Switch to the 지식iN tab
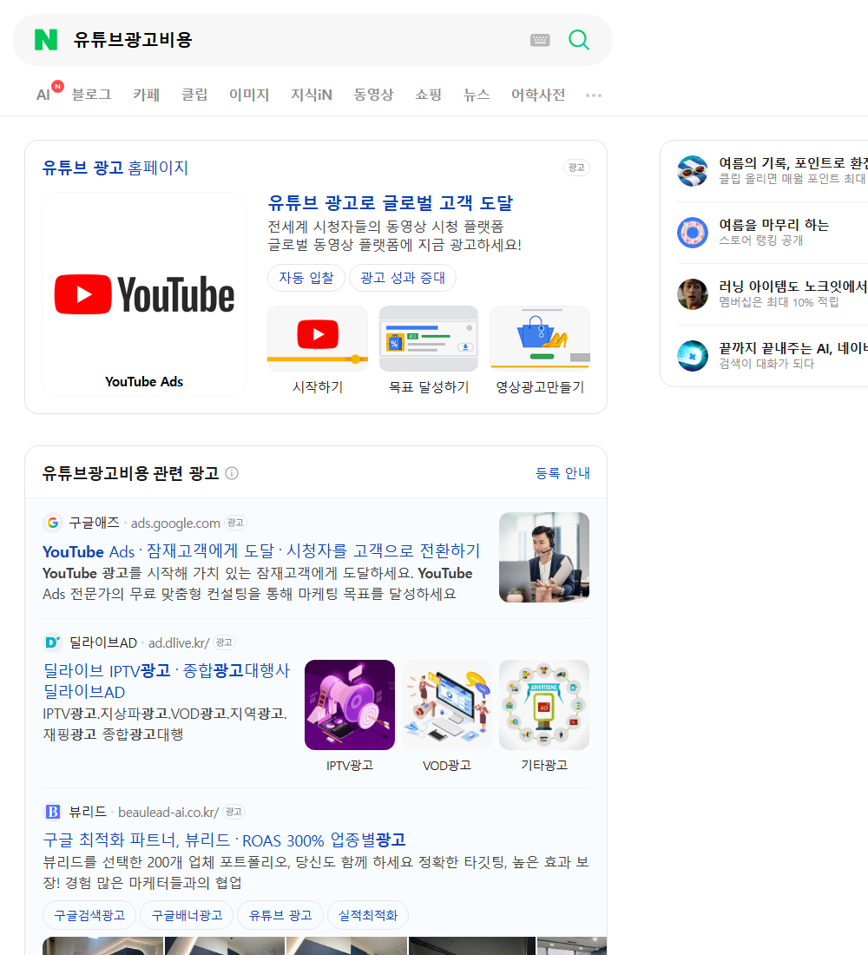The height and width of the screenshot is (955, 868). tap(312, 95)
